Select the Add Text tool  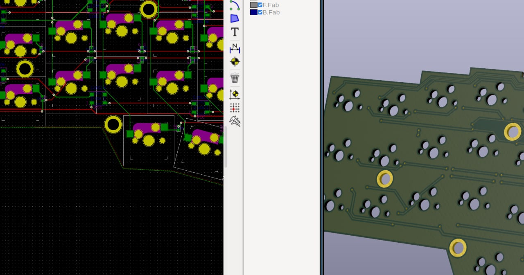(x=235, y=32)
